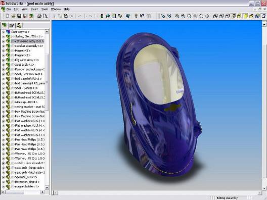Click the green Make Assembly icon

coord(31,16)
